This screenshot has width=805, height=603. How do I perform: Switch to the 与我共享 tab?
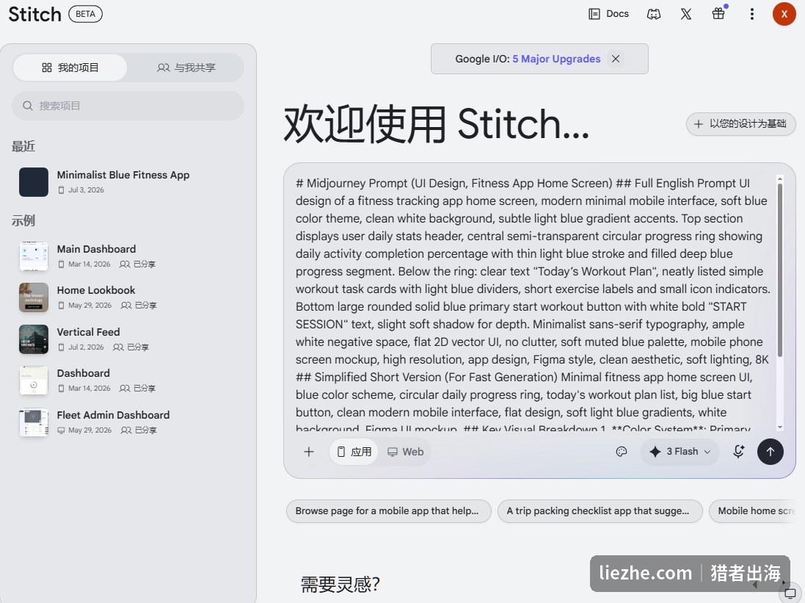186,68
